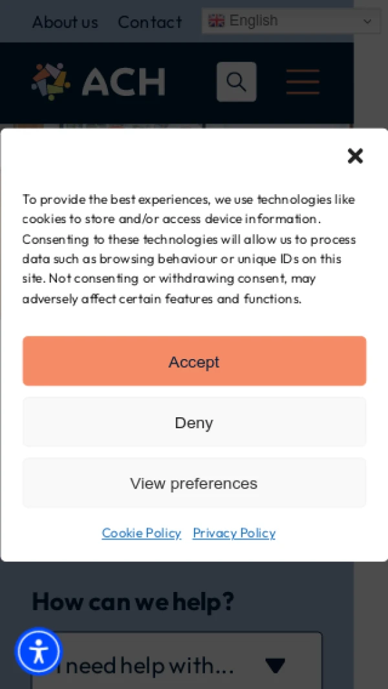Click the UK flag icon
This screenshot has height=689, width=388.
click(217, 21)
